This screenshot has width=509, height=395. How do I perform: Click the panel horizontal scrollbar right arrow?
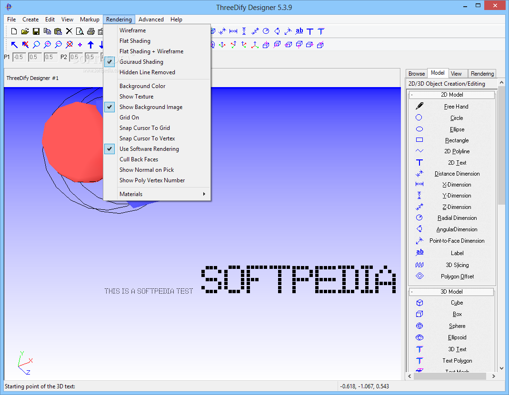click(493, 376)
